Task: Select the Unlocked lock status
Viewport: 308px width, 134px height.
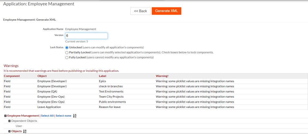Action: (x=67, y=47)
